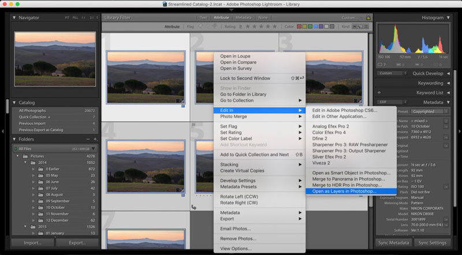
Task: Click the plus icon beside Keyword List
Action: pos(379,92)
